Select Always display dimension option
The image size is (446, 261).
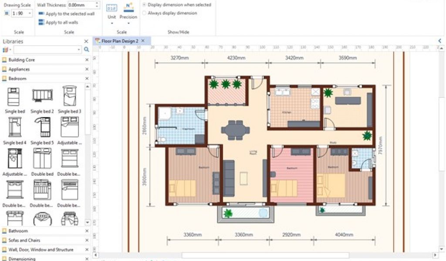tap(145, 13)
